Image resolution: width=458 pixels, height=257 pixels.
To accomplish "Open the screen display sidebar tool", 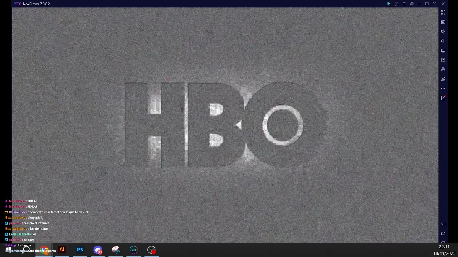I will click(443, 51).
